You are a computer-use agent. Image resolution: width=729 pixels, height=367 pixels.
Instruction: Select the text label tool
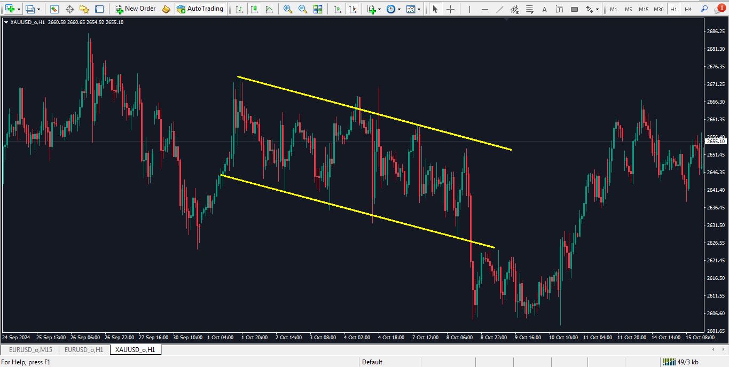(559, 9)
